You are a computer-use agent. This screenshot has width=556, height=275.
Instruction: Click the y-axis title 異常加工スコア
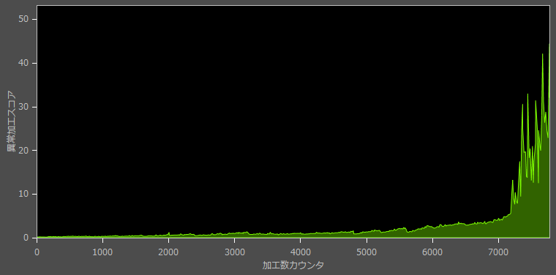pos(12,121)
